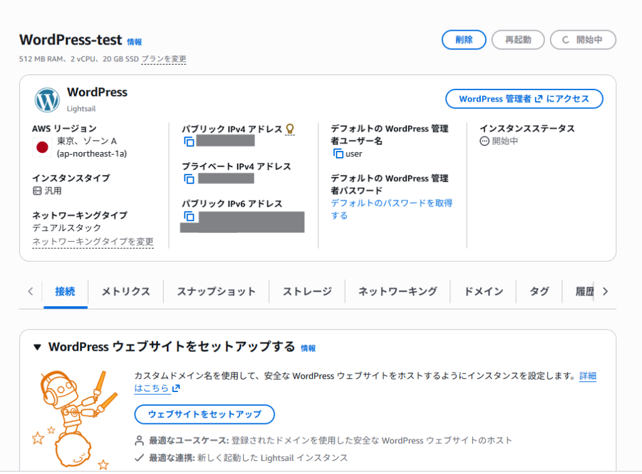642x474 pixels.
Task: Click the インスタンスステータス heading
Action: click(x=527, y=128)
